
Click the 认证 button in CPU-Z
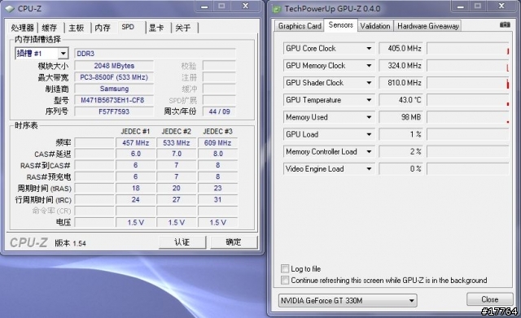click(182, 242)
